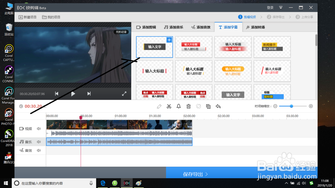Delete clip with trash can icon

click(x=188, y=106)
